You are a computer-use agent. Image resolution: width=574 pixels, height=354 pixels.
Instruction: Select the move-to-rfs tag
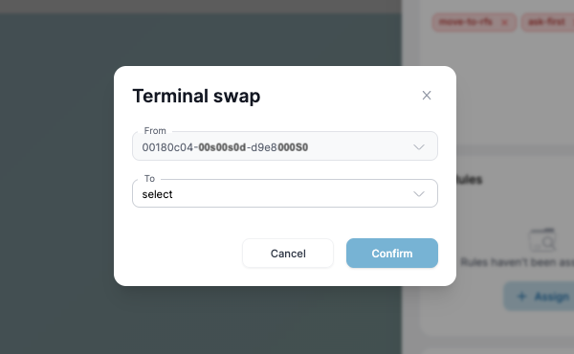tap(466, 22)
